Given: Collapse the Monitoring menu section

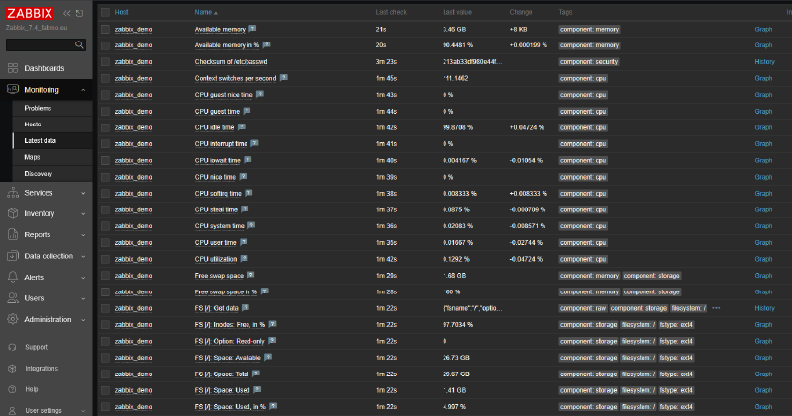Looking at the screenshot, I should [83, 90].
